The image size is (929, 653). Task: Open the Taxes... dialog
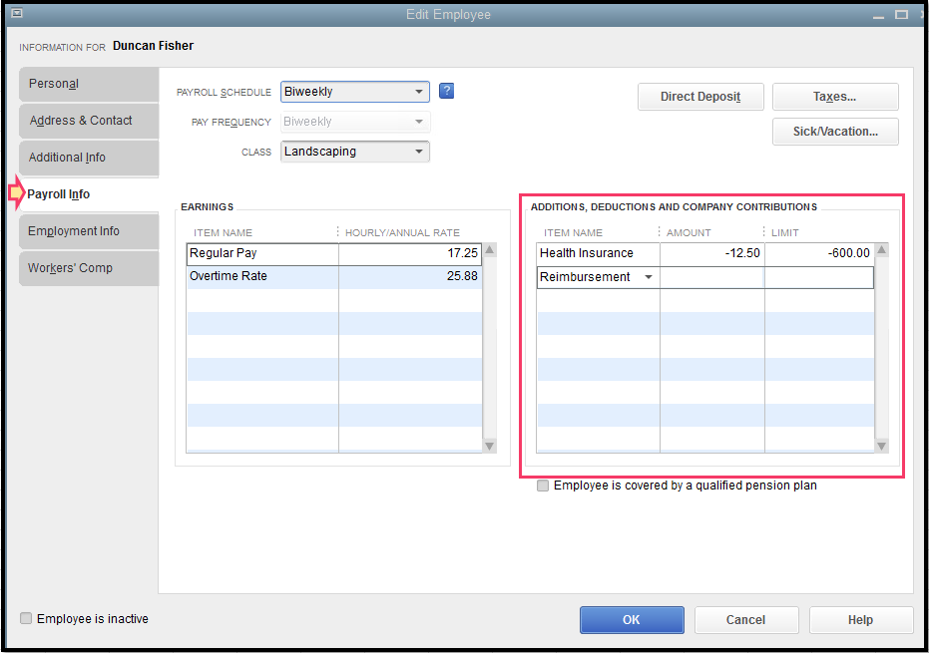(x=835, y=97)
